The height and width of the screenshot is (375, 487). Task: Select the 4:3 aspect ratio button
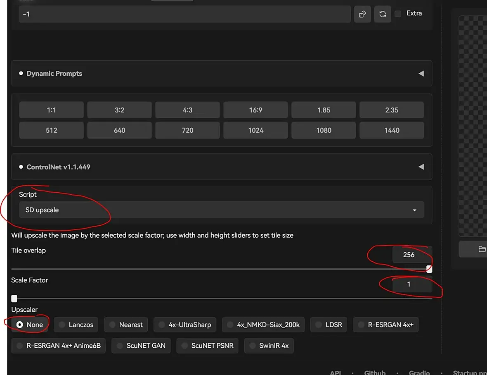(187, 110)
